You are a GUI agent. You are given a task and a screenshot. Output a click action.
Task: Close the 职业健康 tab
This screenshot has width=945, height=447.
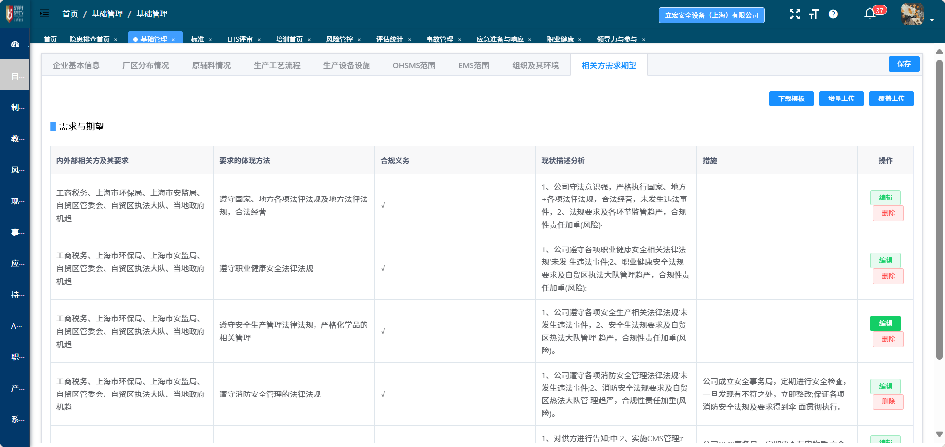point(580,40)
